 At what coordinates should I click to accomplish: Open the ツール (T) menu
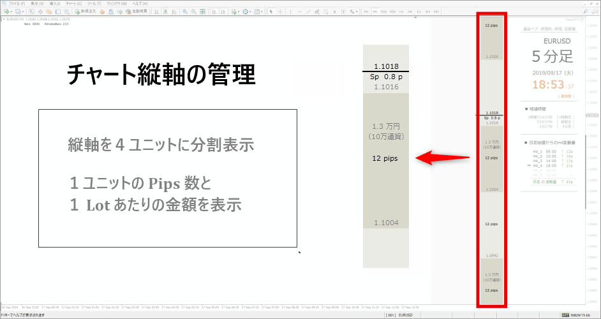click(x=94, y=3)
